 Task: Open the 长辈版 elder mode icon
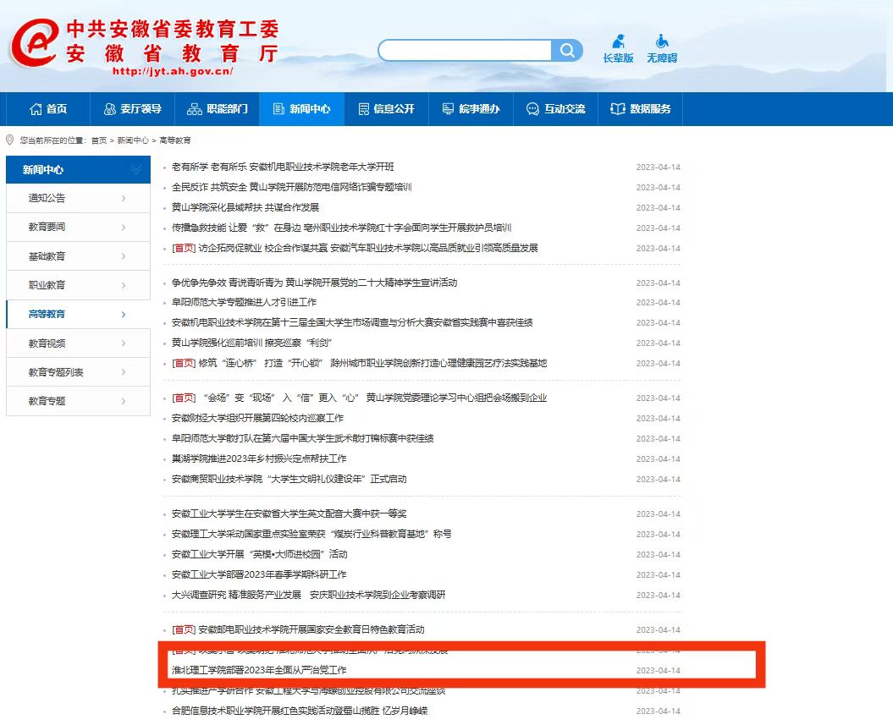[x=619, y=41]
